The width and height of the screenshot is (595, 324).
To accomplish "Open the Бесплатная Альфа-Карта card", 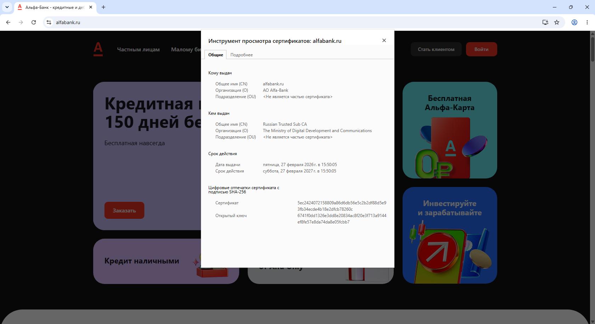I will point(450,130).
